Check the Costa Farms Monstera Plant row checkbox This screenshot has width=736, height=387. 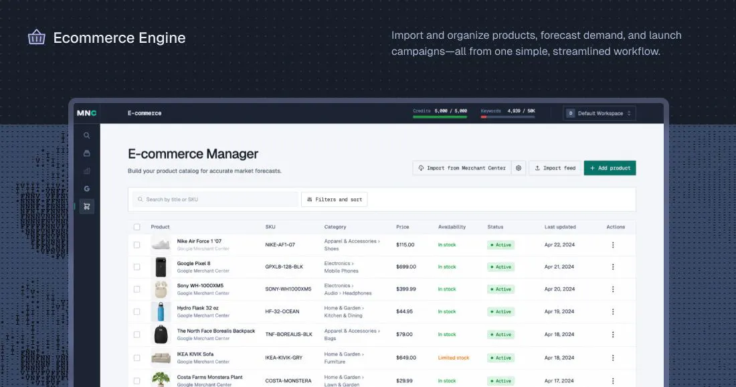(x=136, y=381)
